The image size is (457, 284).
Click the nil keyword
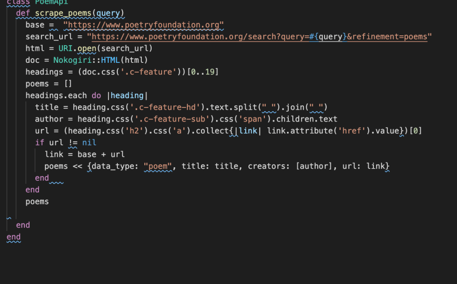tap(89, 143)
